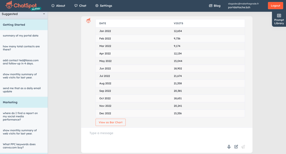Click the 'May 2022' date cell
This screenshot has width=286, height=154.
click(105, 61)
